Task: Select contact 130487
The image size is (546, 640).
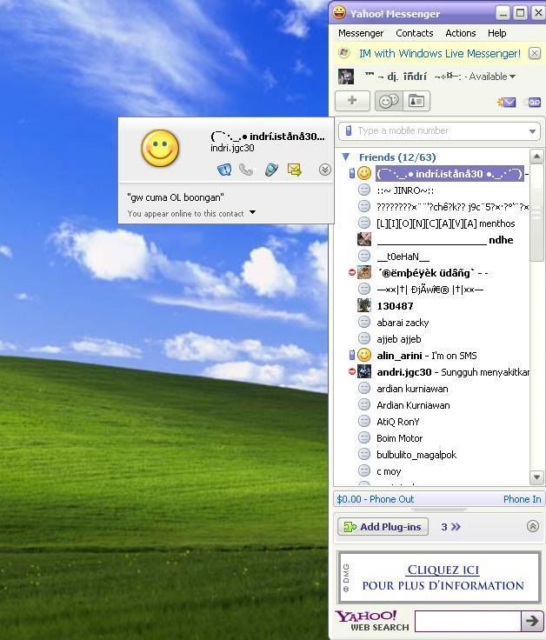Action: click(x=395, y=306)
